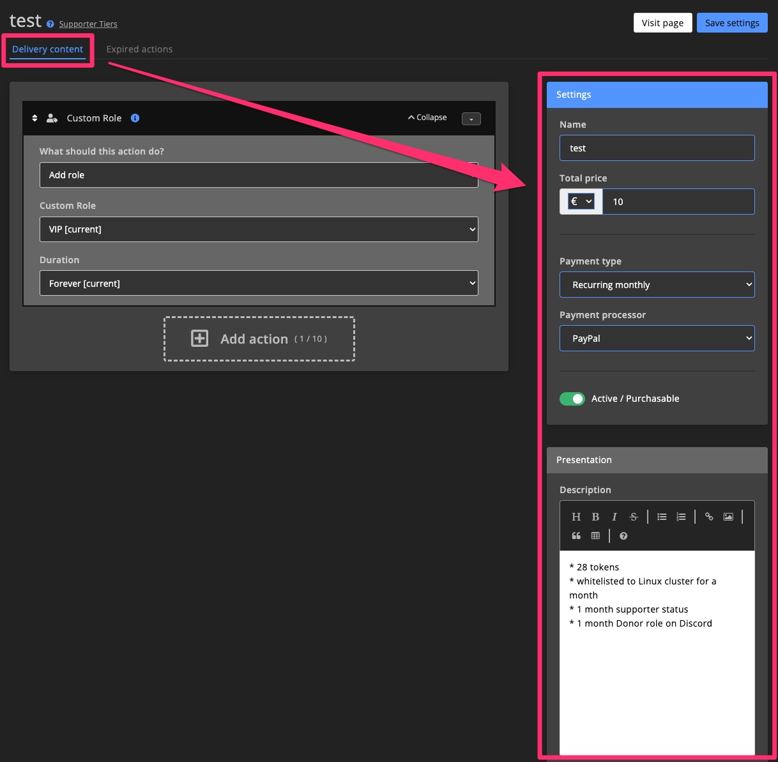Viewport: 778px width, 762px height.
Task: Insert a blockquote in the description
Action: (576, 536)
